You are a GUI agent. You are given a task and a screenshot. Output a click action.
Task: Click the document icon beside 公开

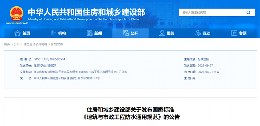(x=126, y=33)
